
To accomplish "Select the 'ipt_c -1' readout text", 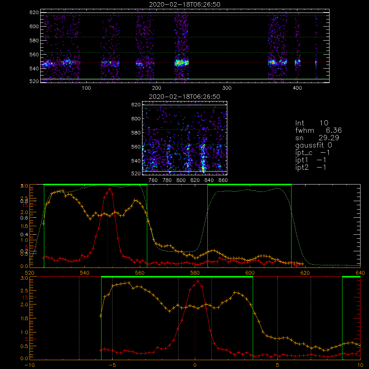I will click(313, 153).
